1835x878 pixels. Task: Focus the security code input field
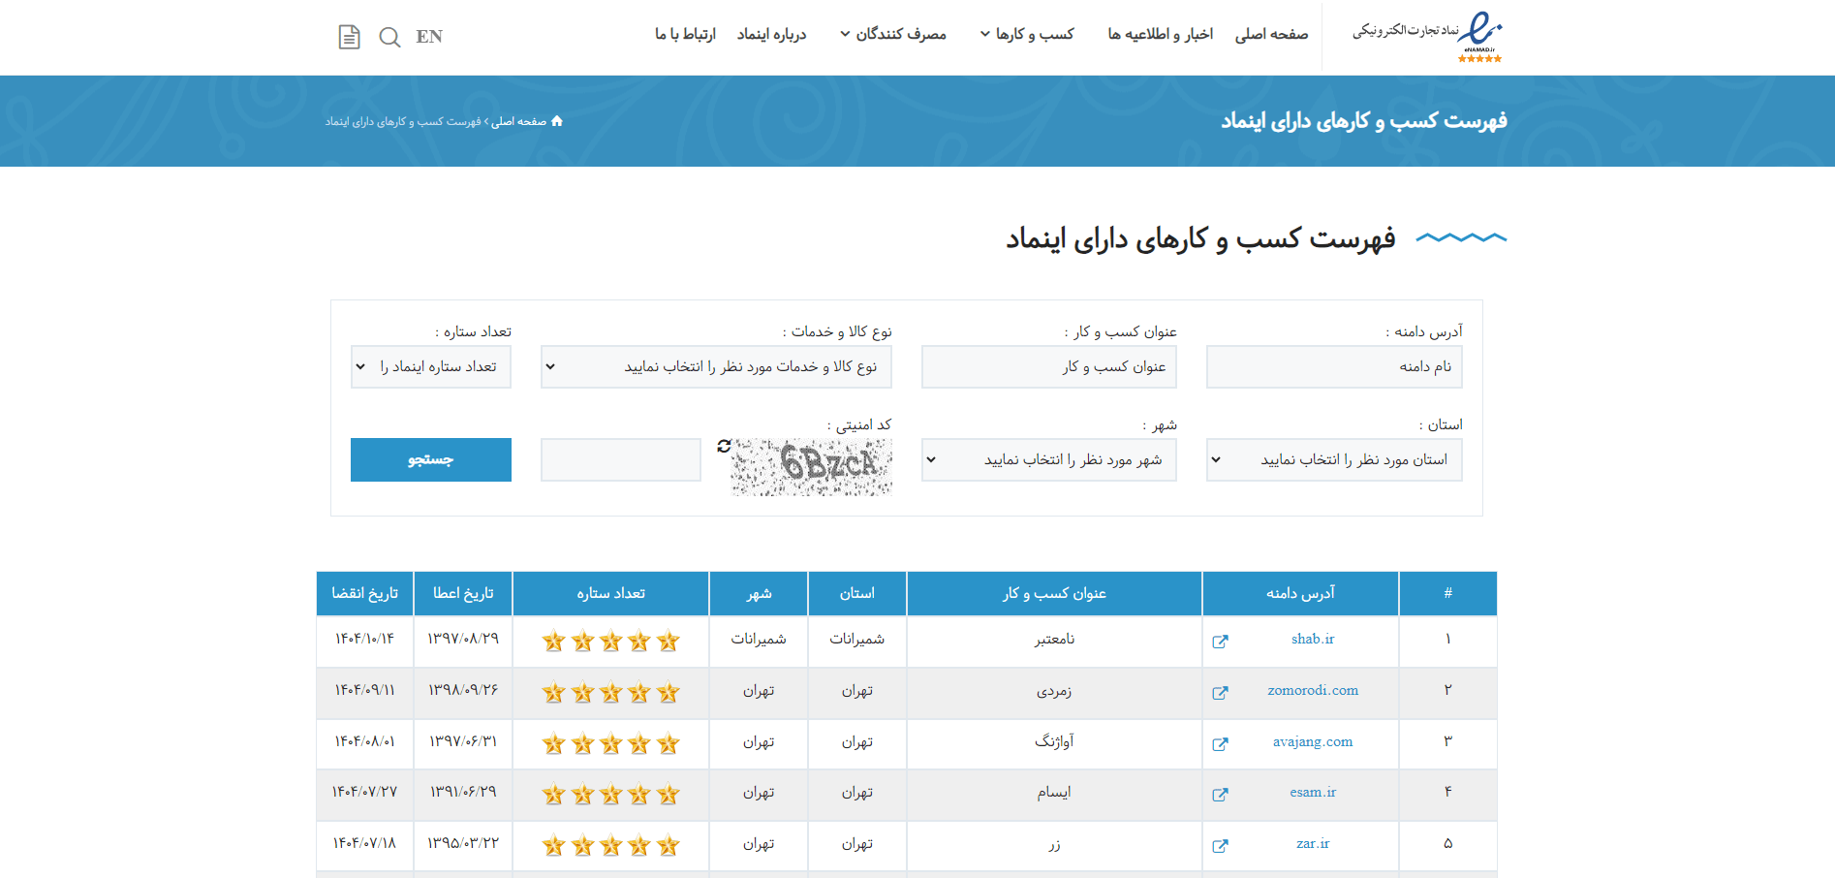coord(621,459)
